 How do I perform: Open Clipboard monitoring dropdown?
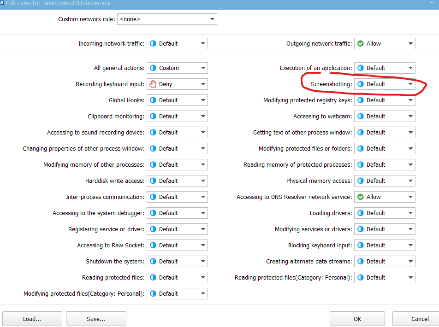(177, 117)
